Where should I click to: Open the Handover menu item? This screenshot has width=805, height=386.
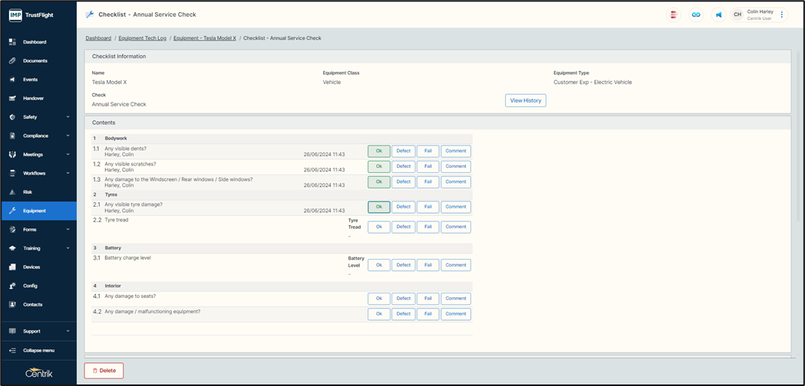click(33, 99)
